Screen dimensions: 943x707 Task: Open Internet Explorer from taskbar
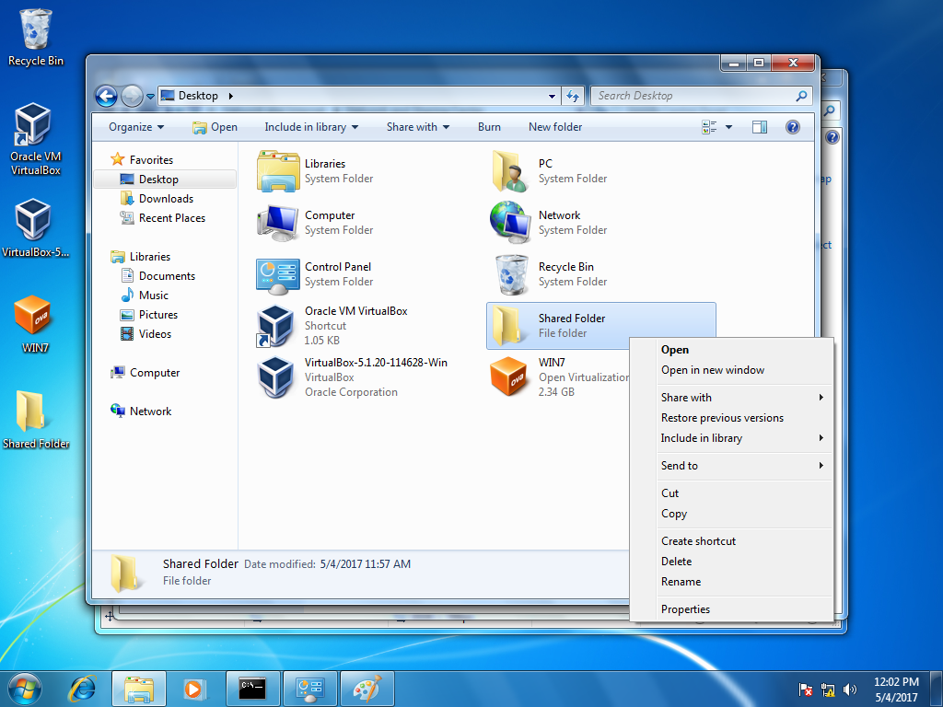[x=82, y=689]
